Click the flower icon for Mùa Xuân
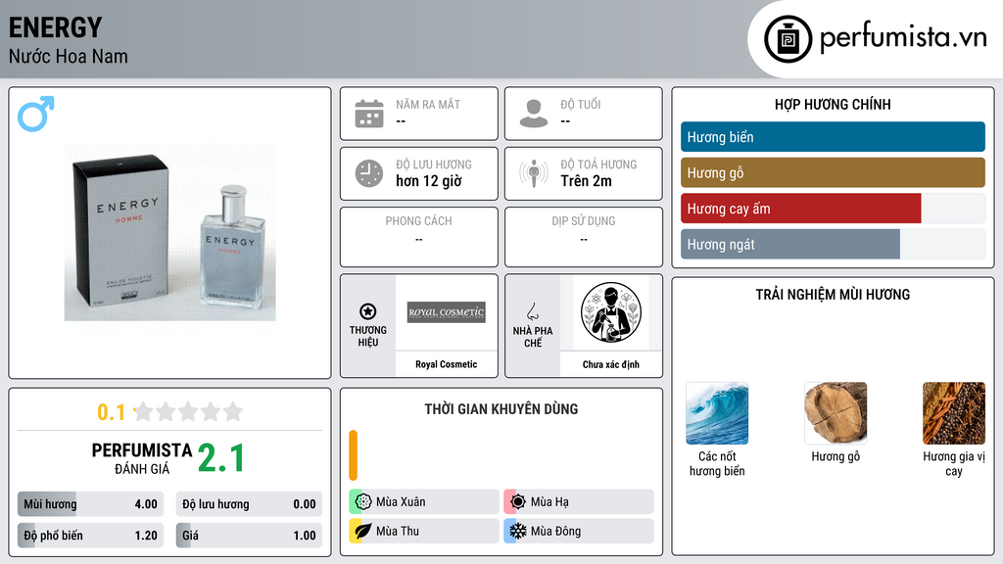The width and height of the screenshot is (1003, 564). [363, 502]
